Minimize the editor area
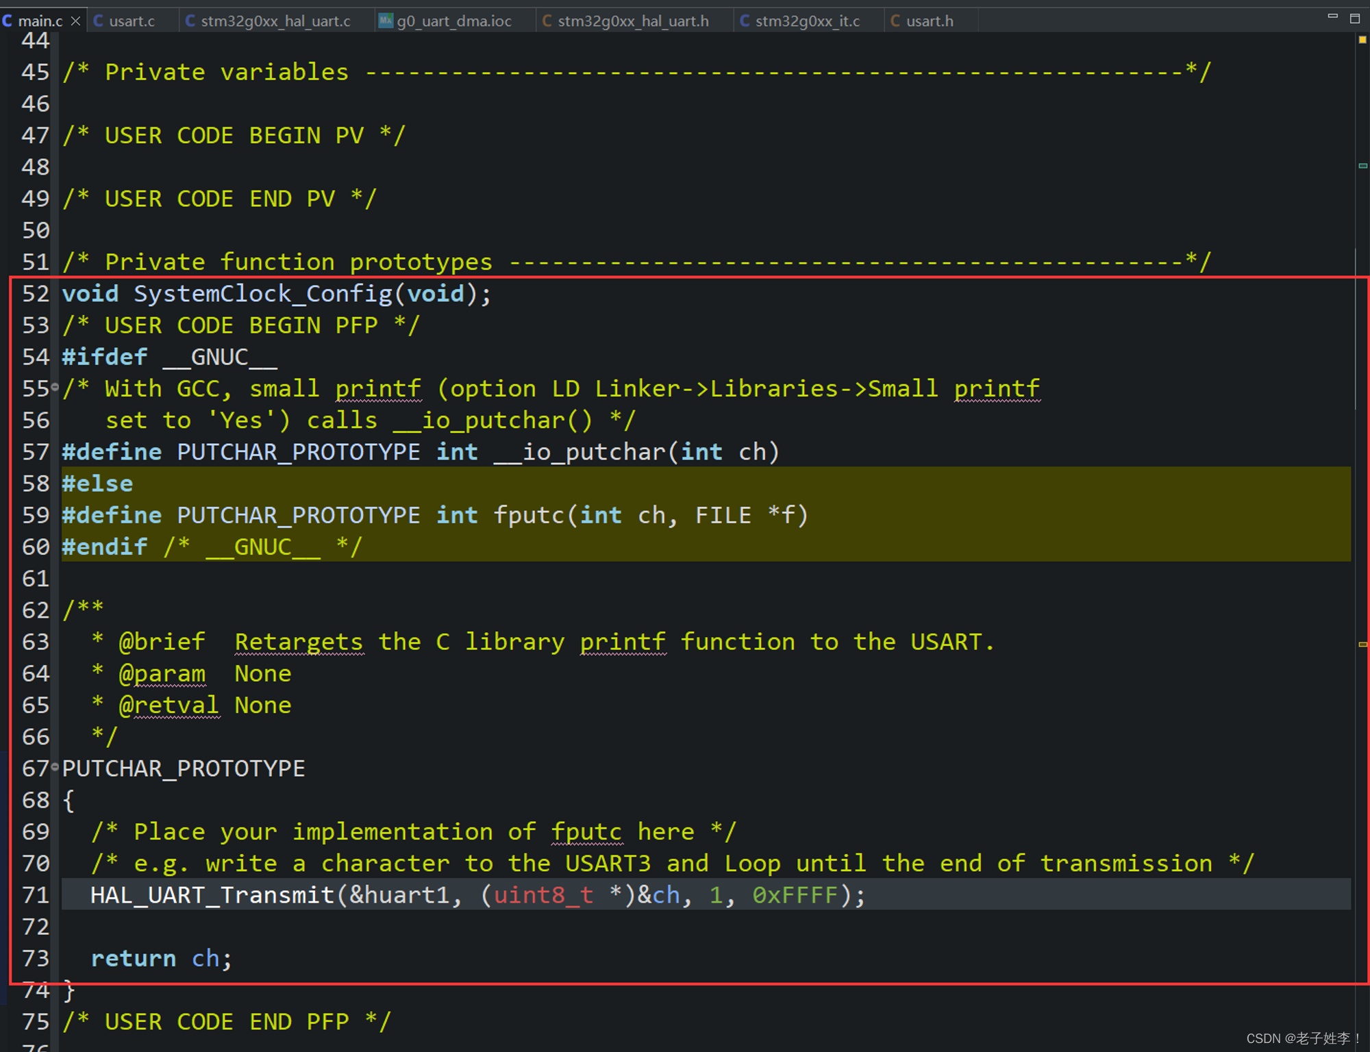 (x=1332, y=16)
